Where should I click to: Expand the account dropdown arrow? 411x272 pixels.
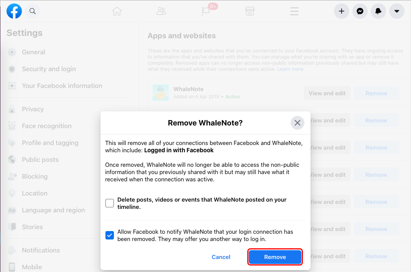(x=396, y=11)
